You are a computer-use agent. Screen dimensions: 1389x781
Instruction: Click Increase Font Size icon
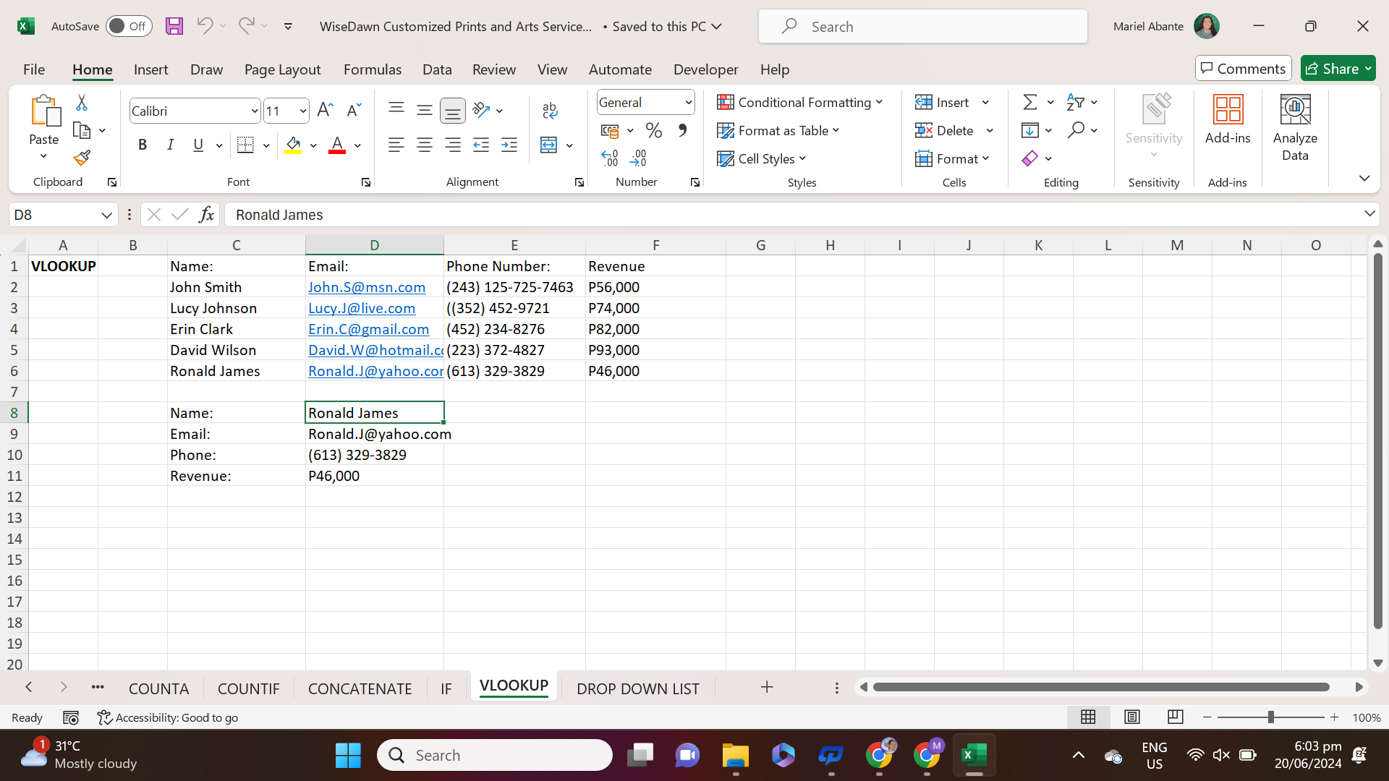(x=325, y=110)
